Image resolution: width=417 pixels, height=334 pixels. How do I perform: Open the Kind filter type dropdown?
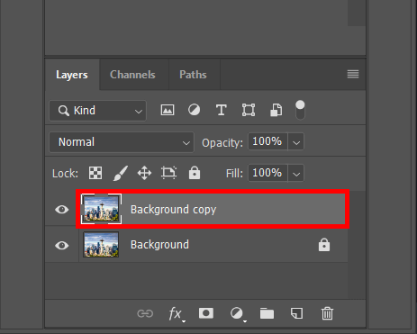(x=98, y=111)
